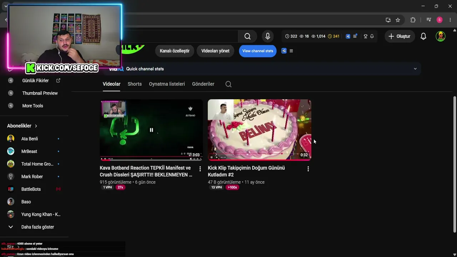Screen dimensions: 457x257
Task: Click the BELINAY birthday cake video thumbnail
Action: click(260, 130)
